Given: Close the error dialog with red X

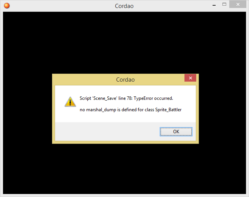Looking at the screenshot, I should tap(190, 78).
